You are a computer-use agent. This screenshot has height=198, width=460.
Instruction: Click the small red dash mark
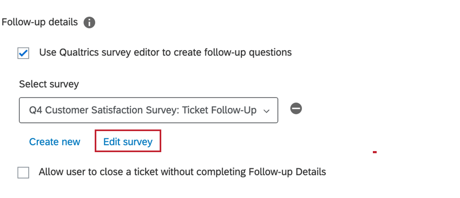tap(374, 152)
